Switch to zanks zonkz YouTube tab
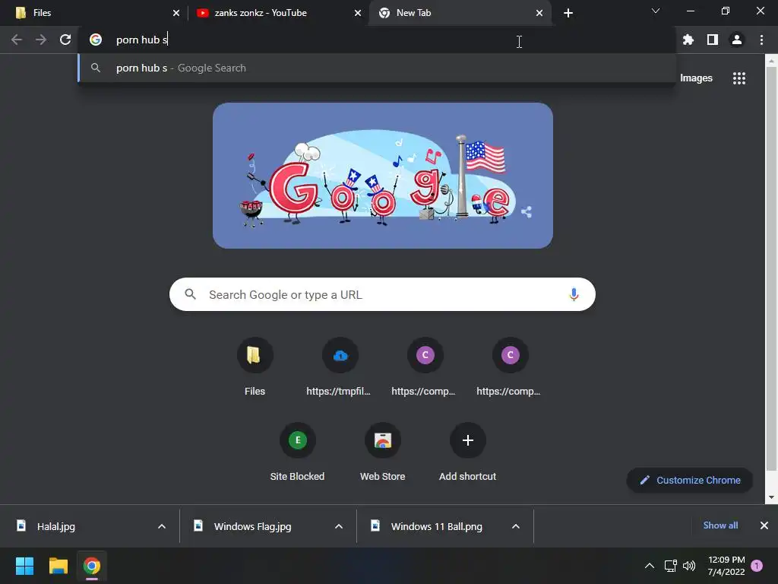Viewport: 778px width, 584px height. (x=278, y=13)
